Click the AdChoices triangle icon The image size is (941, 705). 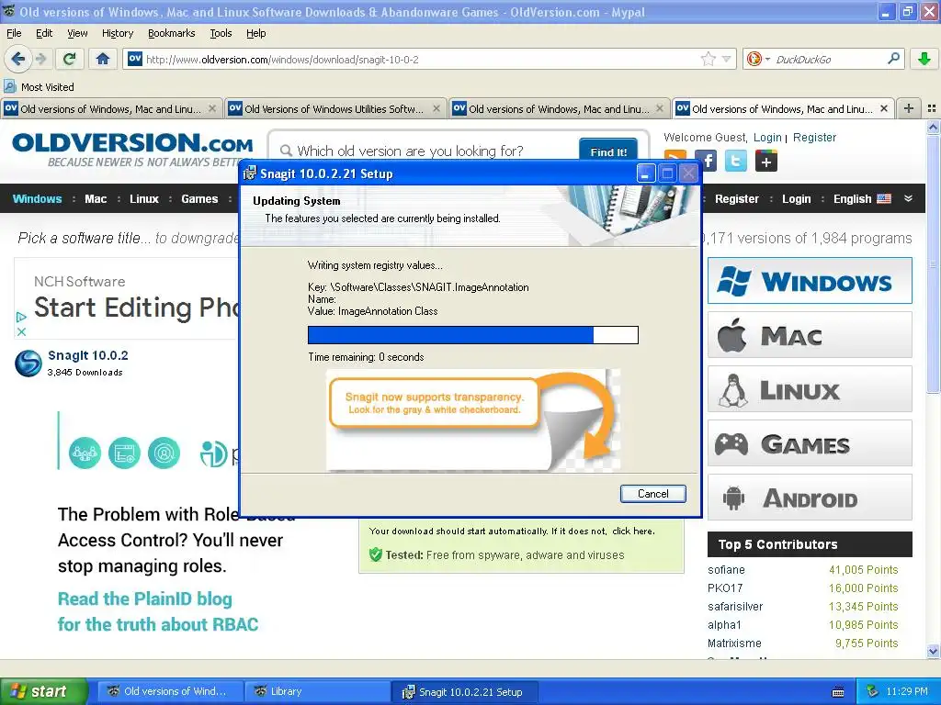[22, 317]
